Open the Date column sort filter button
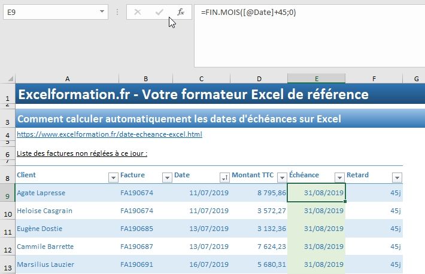This screenshot has height=274, width=425. pos(224,177)
